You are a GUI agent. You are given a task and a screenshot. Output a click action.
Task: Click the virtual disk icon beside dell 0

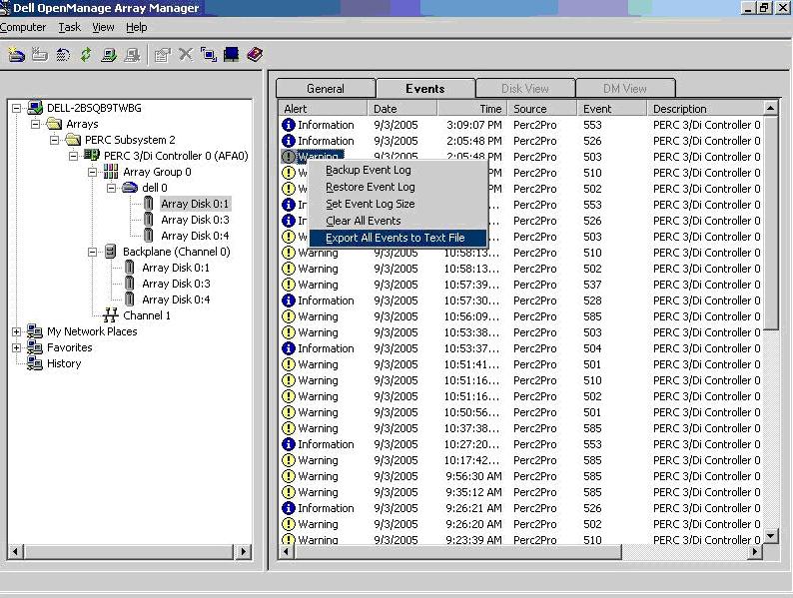point(130,188)
